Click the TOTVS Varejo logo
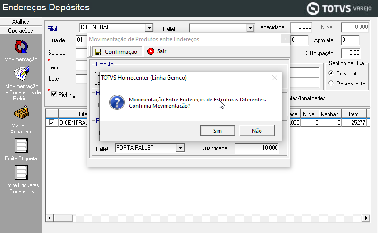This screenshot has height=233, width=378. (x=339, y=8)
